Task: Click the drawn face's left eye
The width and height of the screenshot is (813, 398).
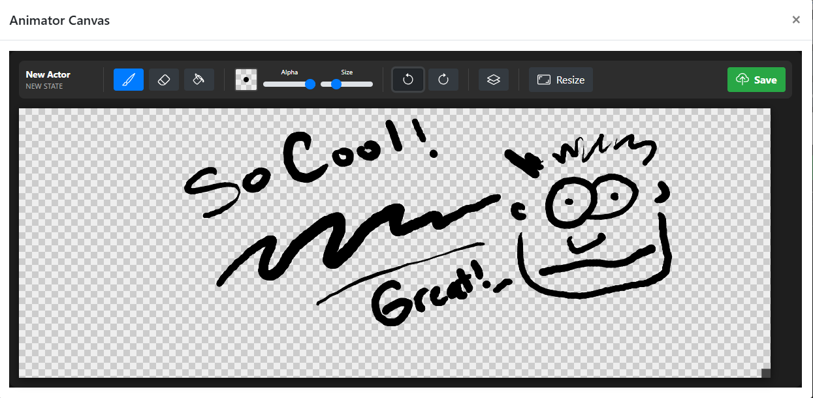Action: [569, 202]
